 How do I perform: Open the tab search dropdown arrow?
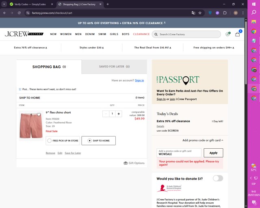4,4
